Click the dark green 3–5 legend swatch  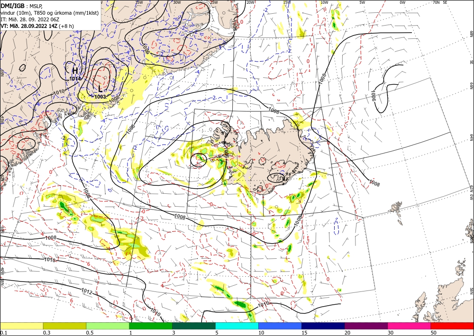pos(194,326)
